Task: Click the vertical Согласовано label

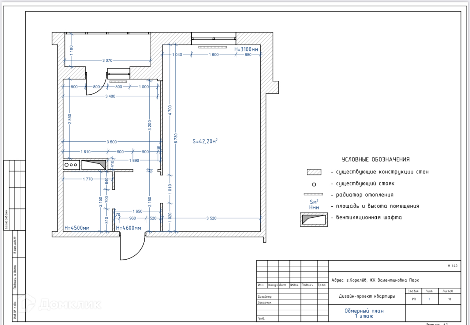Action: point(7,219)
